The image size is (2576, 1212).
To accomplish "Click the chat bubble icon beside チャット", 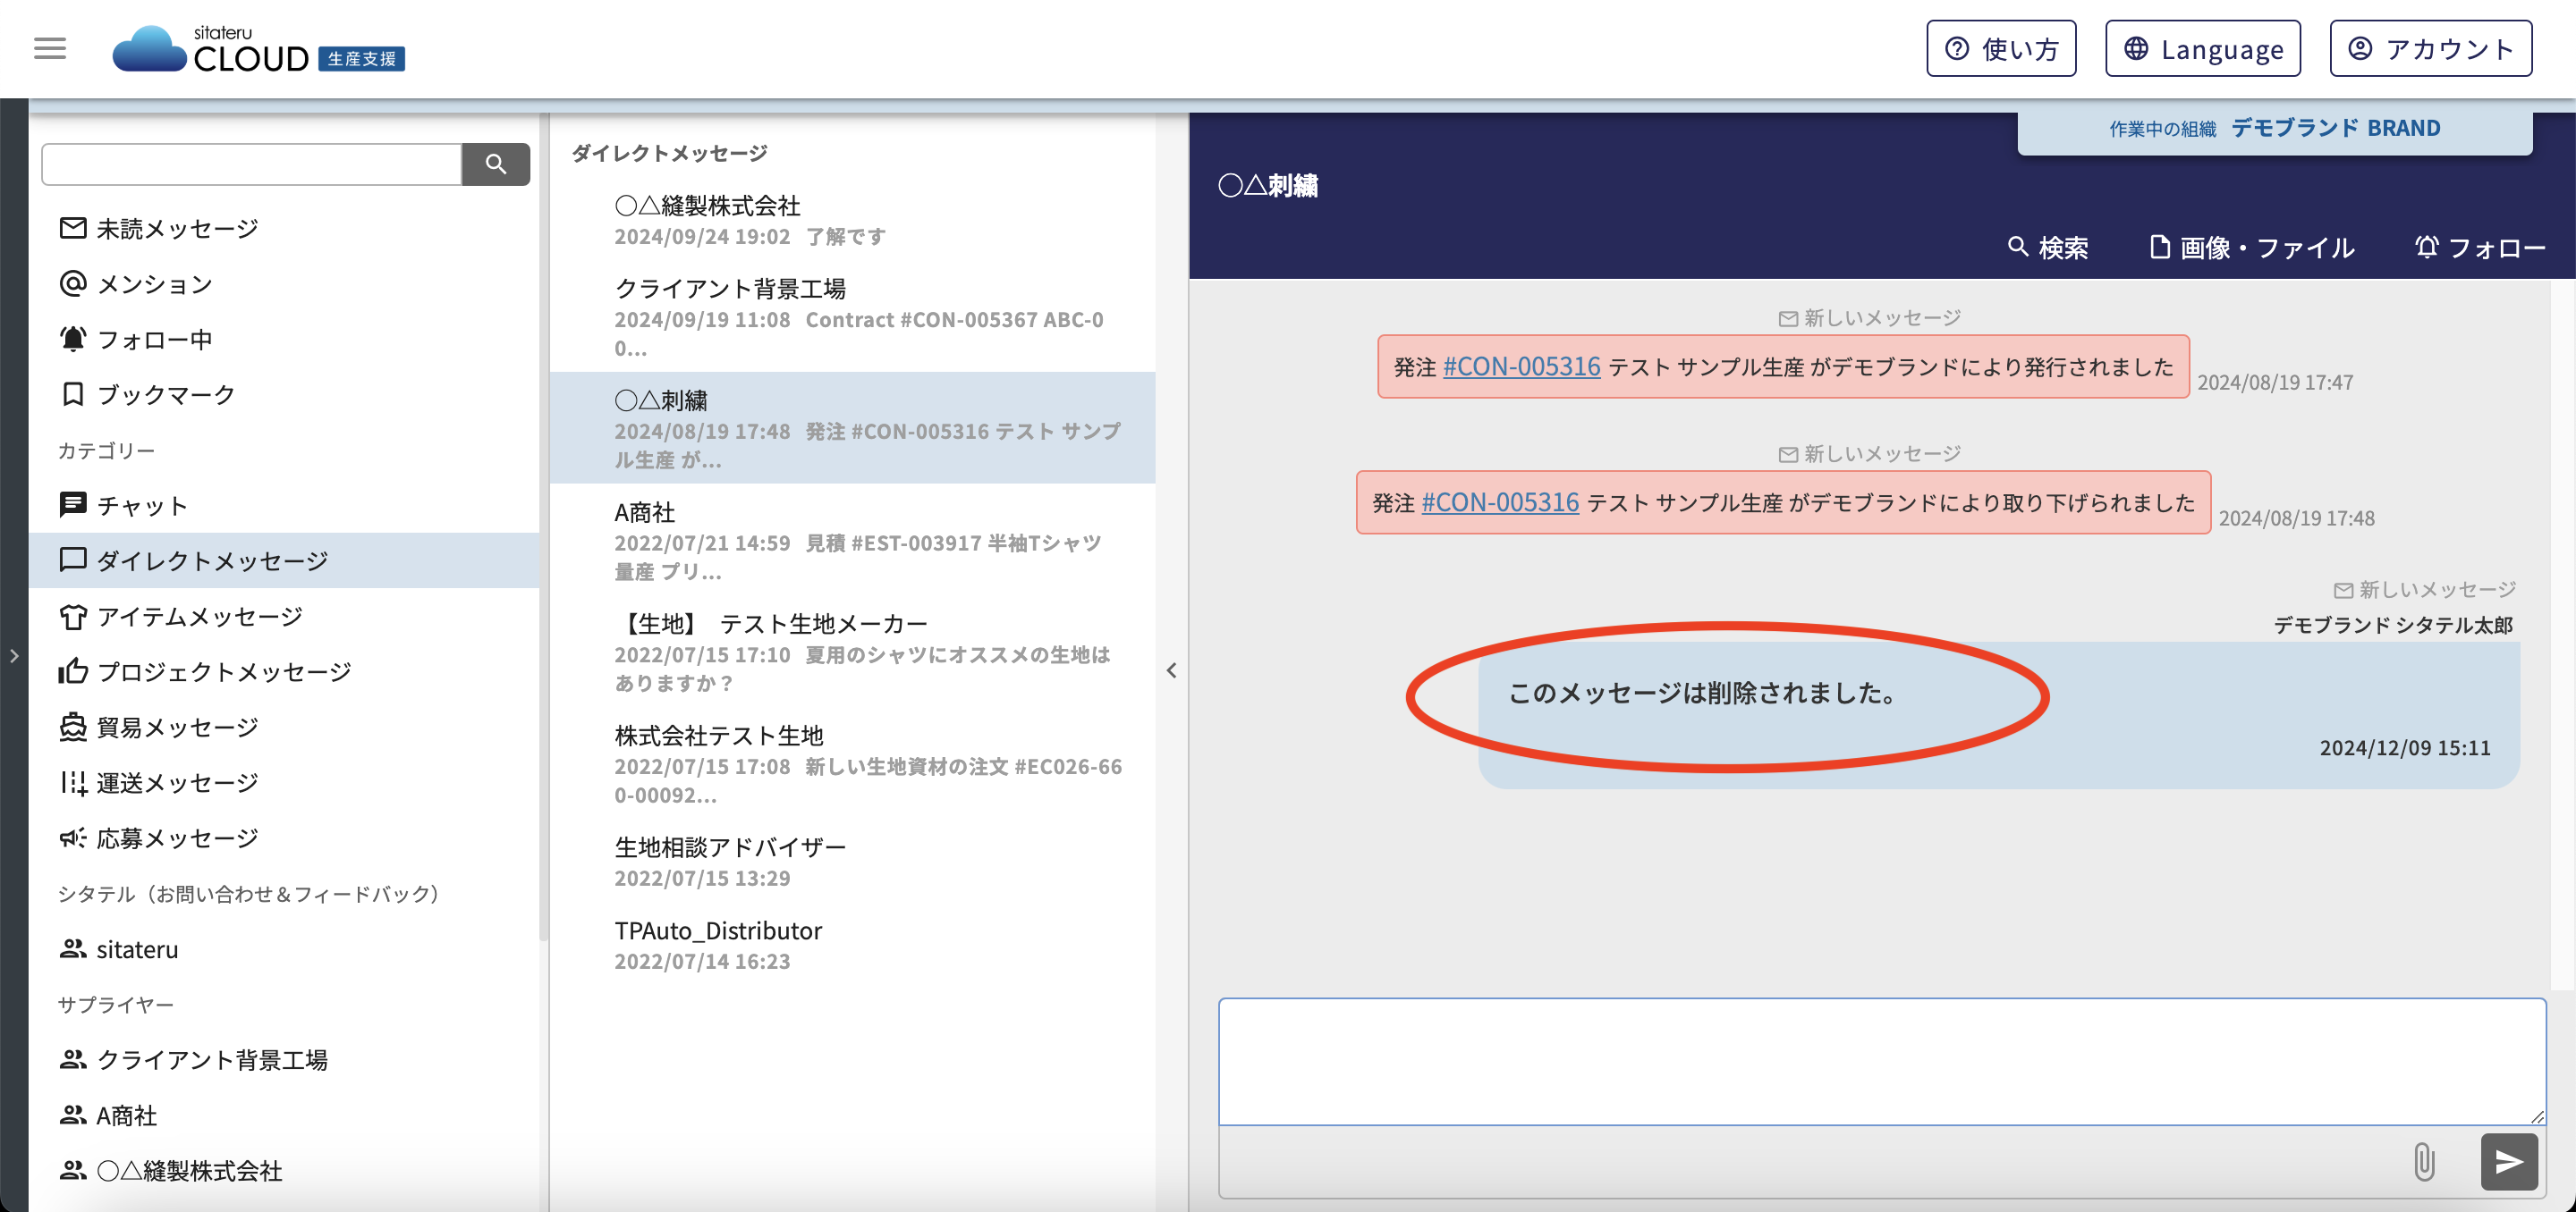I will pyautogui.click(x=73, y=506).
